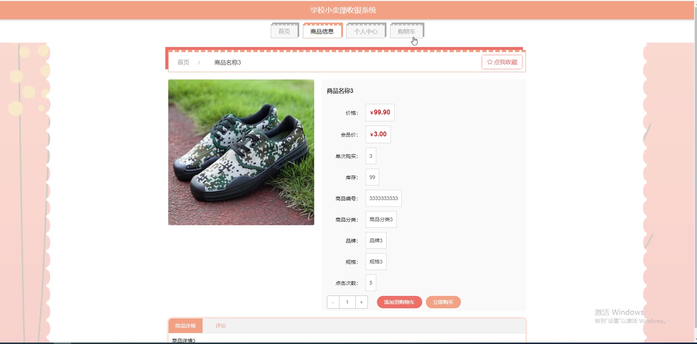Click the 品牌: label

point(352,241)
